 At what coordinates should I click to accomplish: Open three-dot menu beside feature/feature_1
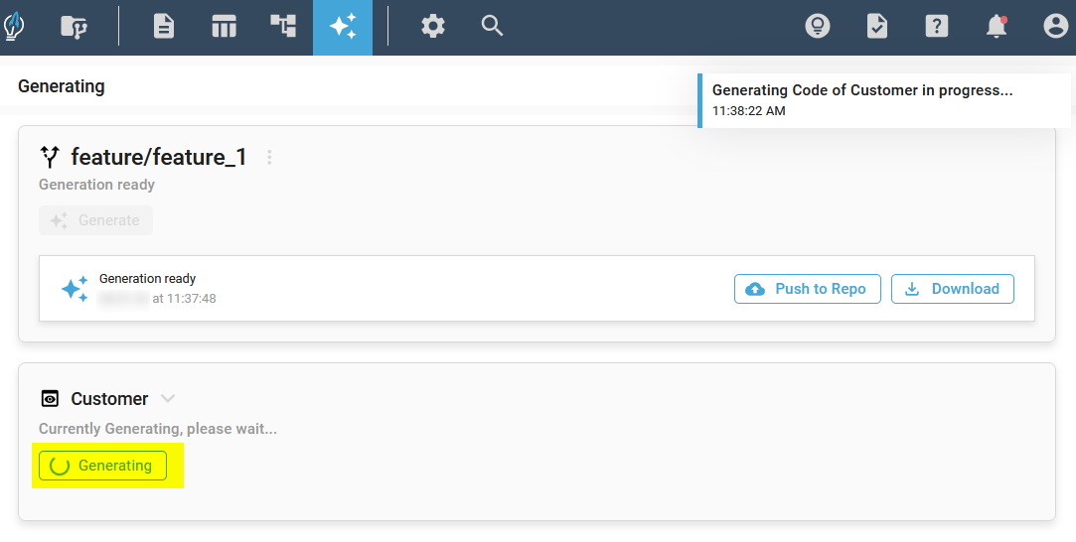tap(269, 157)
